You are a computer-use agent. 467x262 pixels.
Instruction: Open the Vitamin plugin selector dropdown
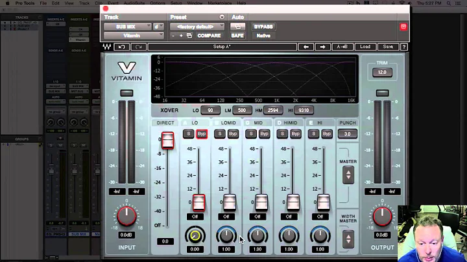(134, 36)
